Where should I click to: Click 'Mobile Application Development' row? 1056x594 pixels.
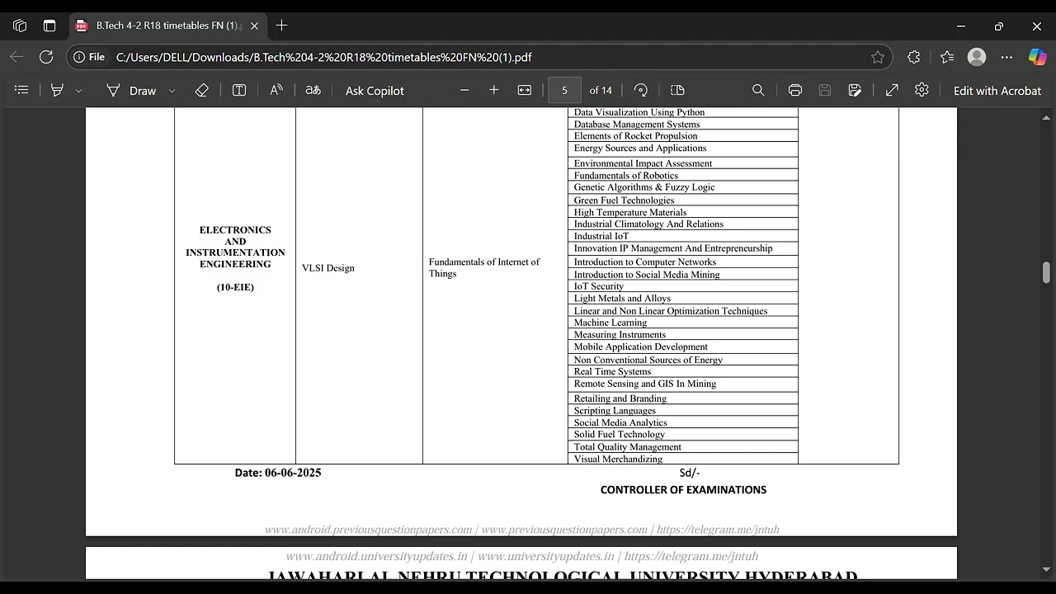click(682, 347)
